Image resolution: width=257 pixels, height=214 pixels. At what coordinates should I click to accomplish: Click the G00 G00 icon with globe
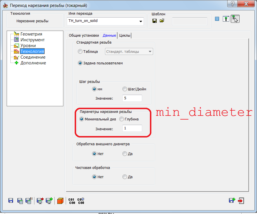(81, 201)
